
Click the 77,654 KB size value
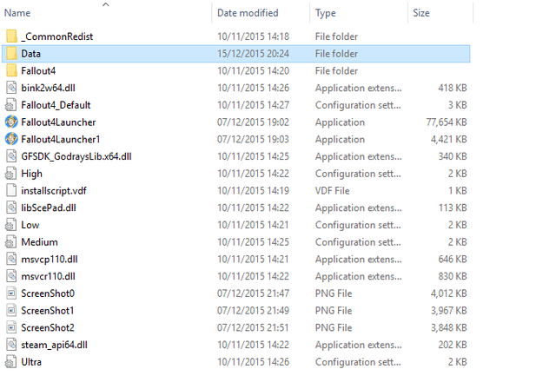click(x=447, y=122)
